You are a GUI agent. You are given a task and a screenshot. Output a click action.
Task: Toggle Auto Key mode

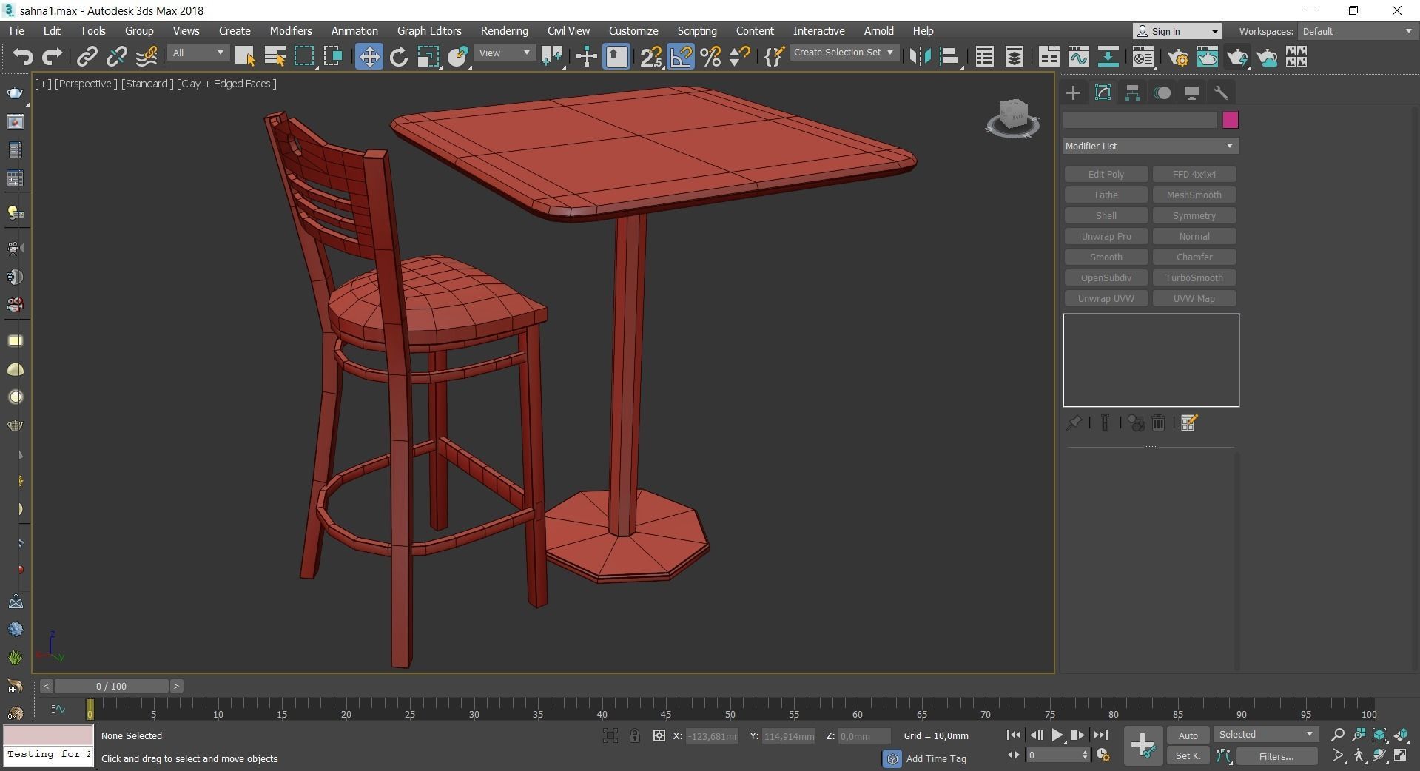(x=1188, y=735)
